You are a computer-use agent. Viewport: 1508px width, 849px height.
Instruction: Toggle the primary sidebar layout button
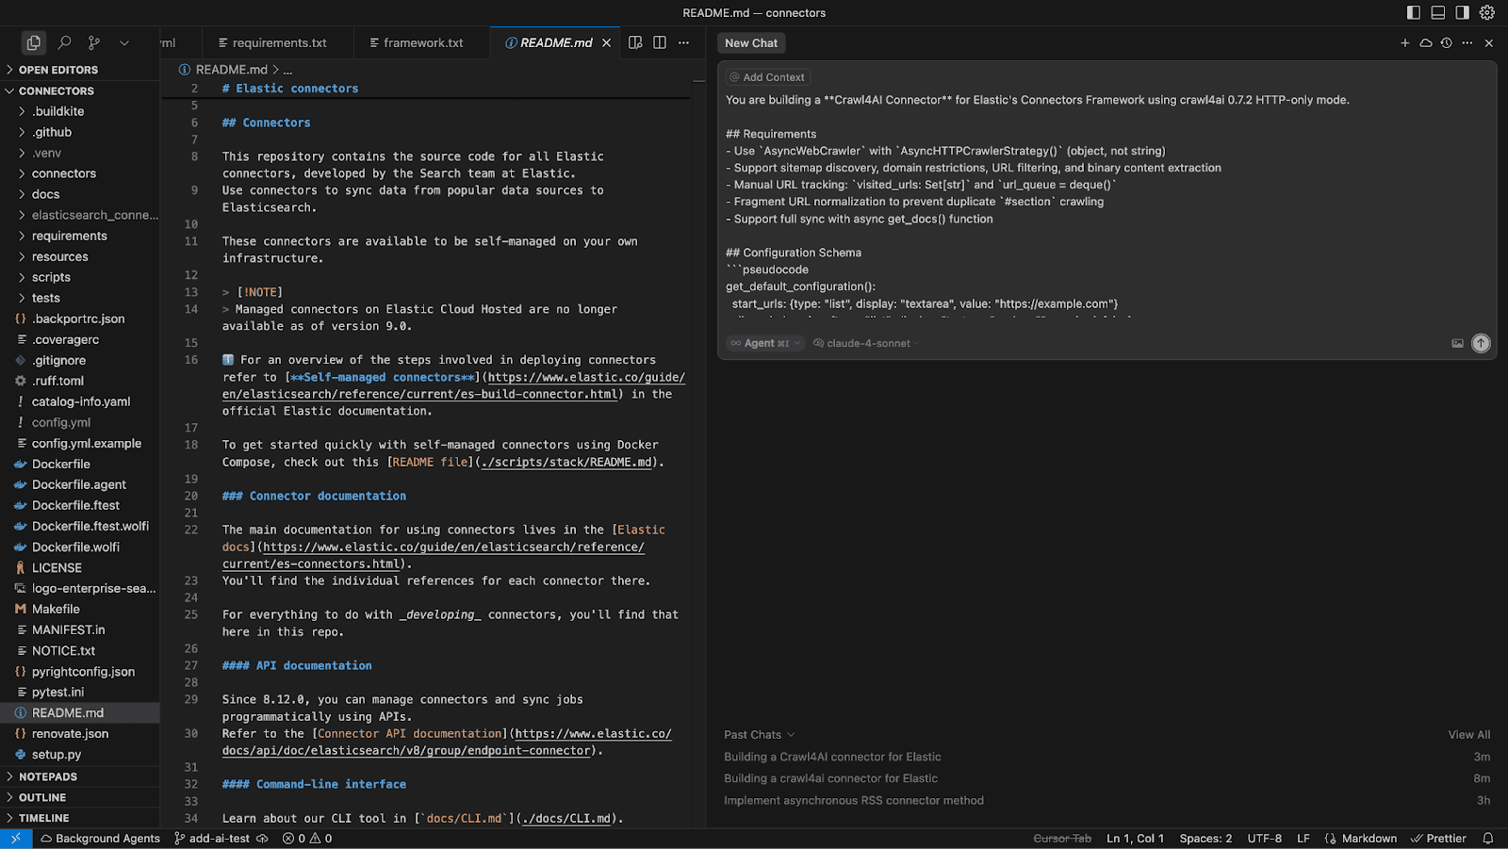click(x=1414, y=12)
